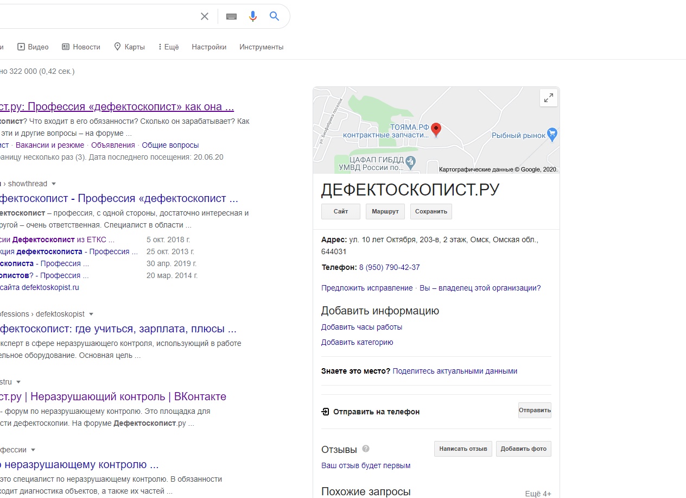Expand the map with the enlarge icon
686x498 pixels.
pyautogui.click(x=549, y=98)
